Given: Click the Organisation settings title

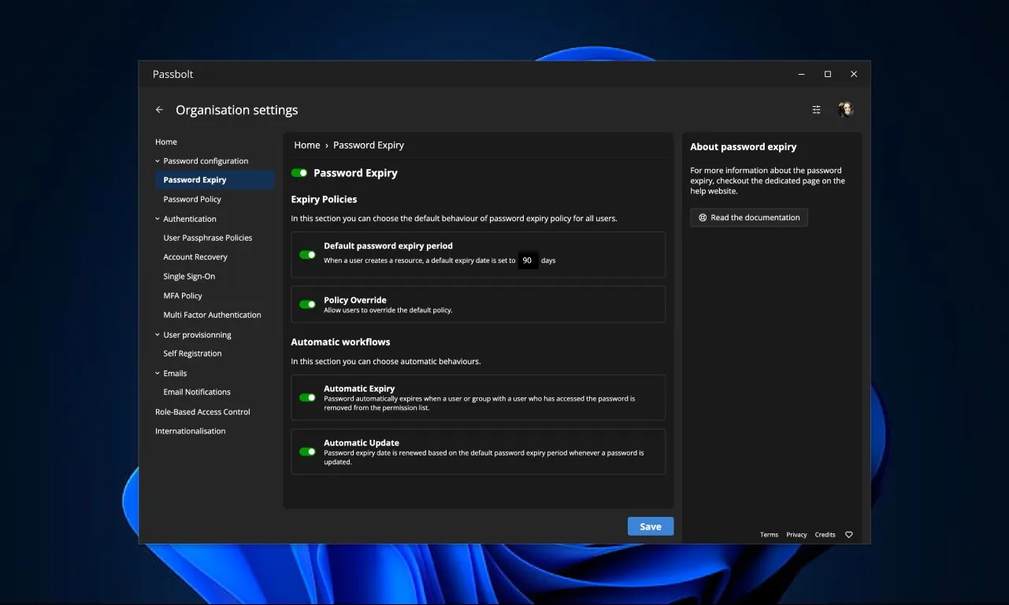Looking at the screenshot, I should point(237,110).
